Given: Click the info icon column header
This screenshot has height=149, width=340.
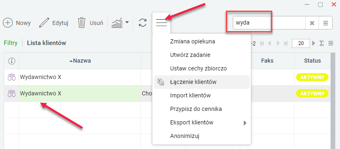Looking at the screenshot, I should 11,61.
